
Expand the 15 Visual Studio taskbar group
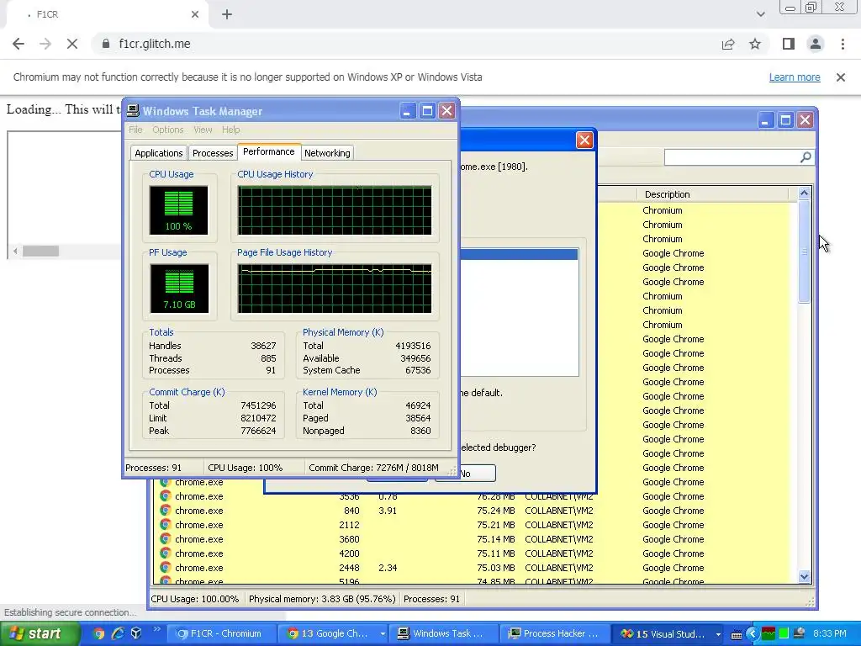click(x=668, y=634)
